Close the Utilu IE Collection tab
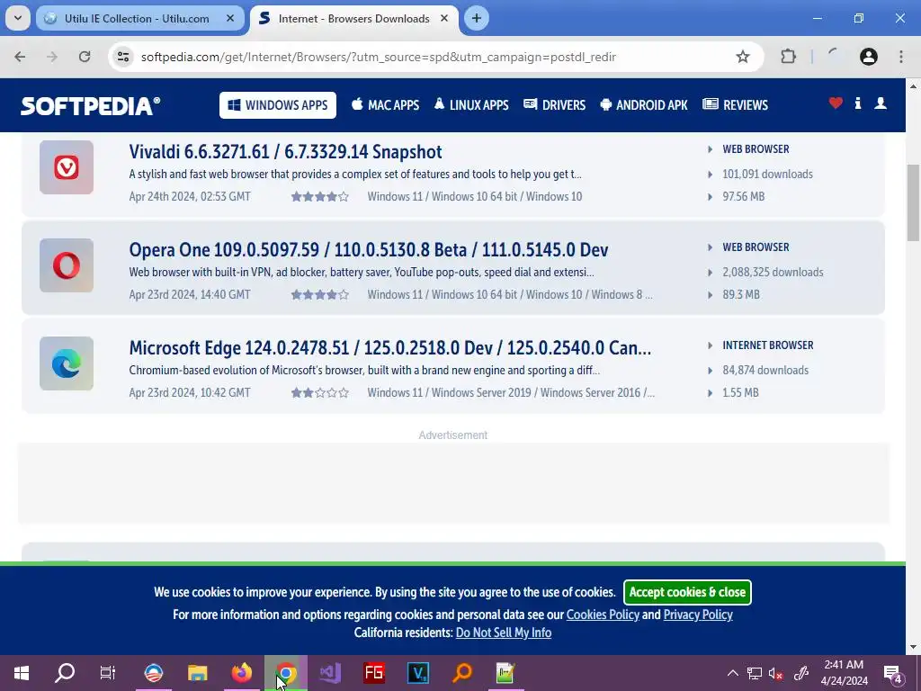 (230, 18)
